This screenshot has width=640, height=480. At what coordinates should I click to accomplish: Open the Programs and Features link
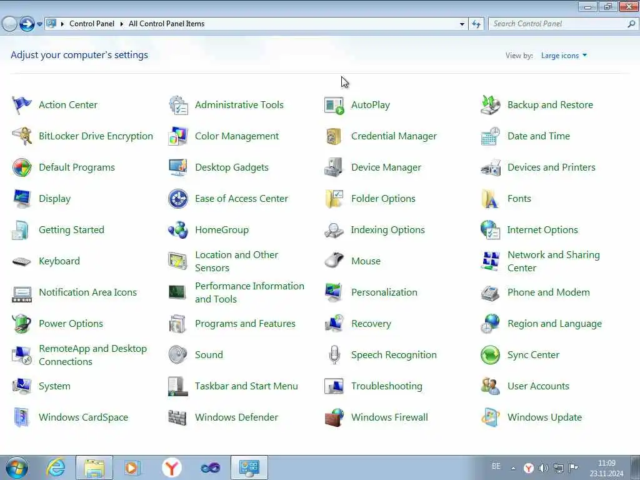pos(245,324)
